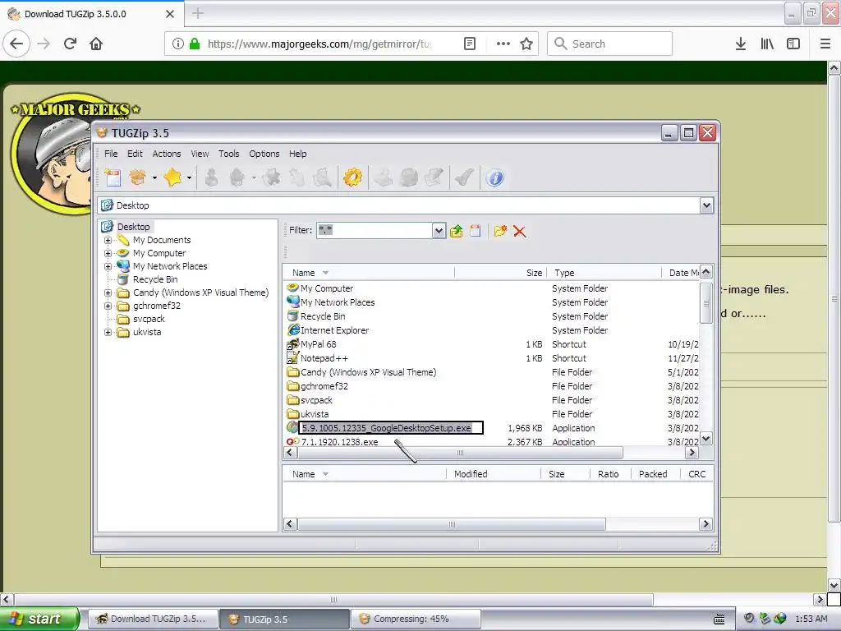Click the archive pane horizontal scrollbar thumb
This screenshot has height=631, width=841.
click(452, 524)
